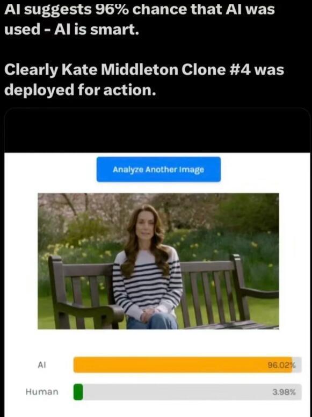Tap the text "deployed for action."
Screen dimensions: 312x417
80,90
